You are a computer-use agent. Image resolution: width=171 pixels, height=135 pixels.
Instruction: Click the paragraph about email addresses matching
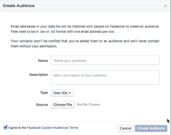pyautogui.click(x=85, y=29)
